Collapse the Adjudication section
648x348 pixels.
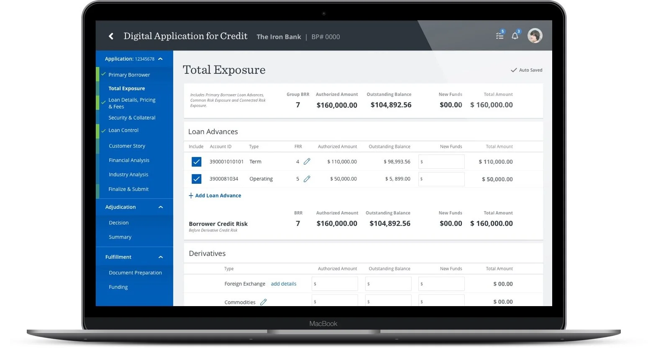point(161,207)
